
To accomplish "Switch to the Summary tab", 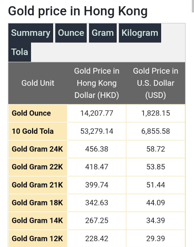I will click(31, 33).
